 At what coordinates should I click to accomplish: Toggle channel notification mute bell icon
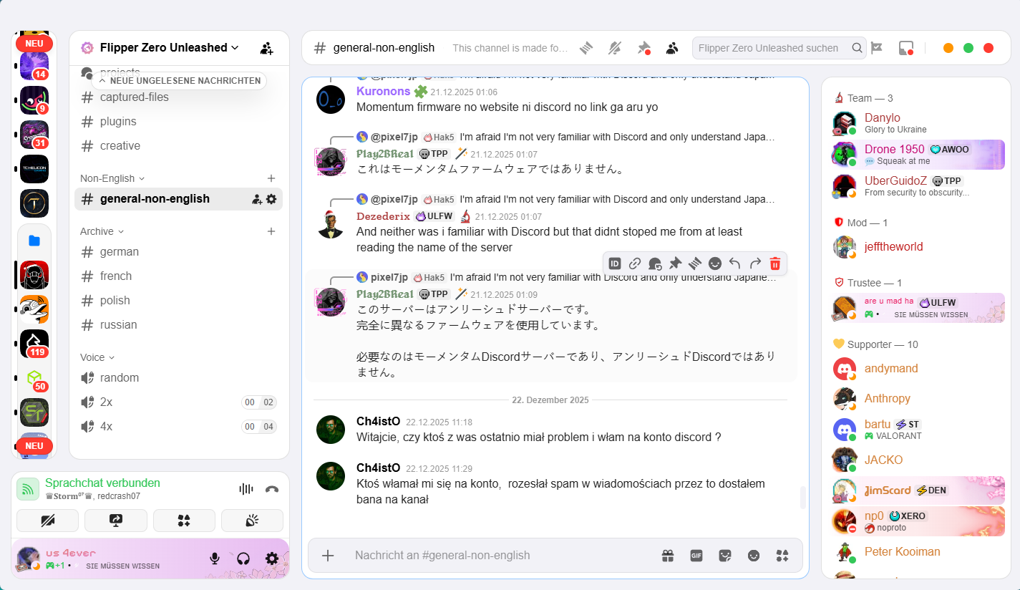[x=615, y=48]
